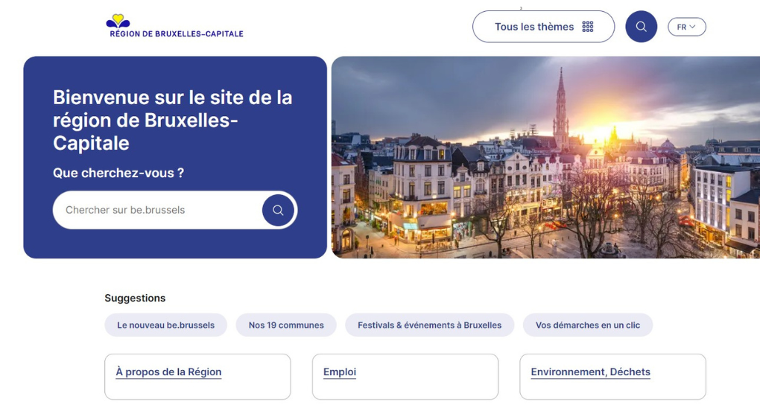Click the 'Région de Bruxelles-Capitale' logo text

click(177, 34)
